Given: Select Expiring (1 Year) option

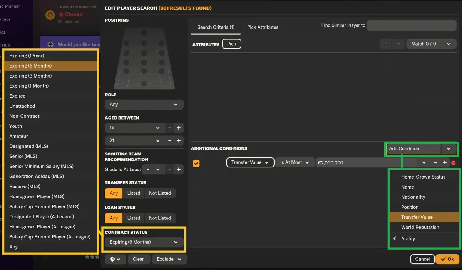Looking at the screenshot, I should click(50, 56).
